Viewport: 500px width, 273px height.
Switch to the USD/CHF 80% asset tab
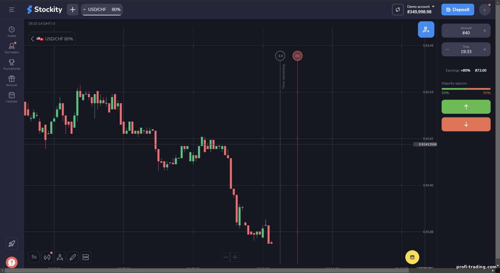point(102,10)
